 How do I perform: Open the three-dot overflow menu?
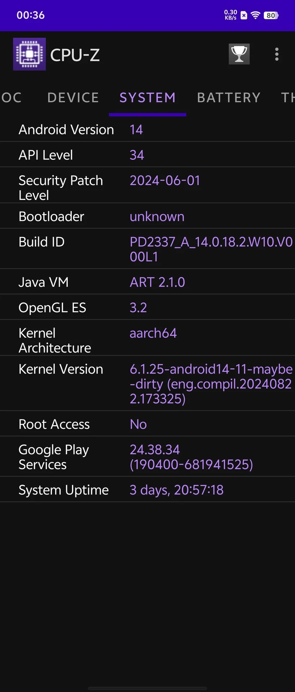point(277,54)
